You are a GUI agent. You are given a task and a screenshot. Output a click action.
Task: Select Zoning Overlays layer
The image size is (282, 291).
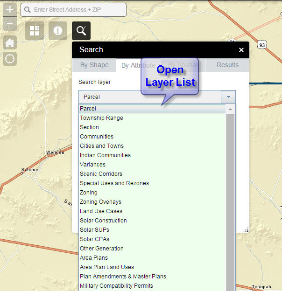(152, 202)
